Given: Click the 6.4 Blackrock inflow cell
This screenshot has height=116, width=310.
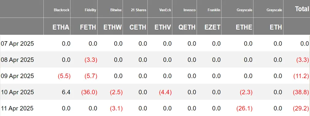Looking at the screenshot, I should coord(66,92).
